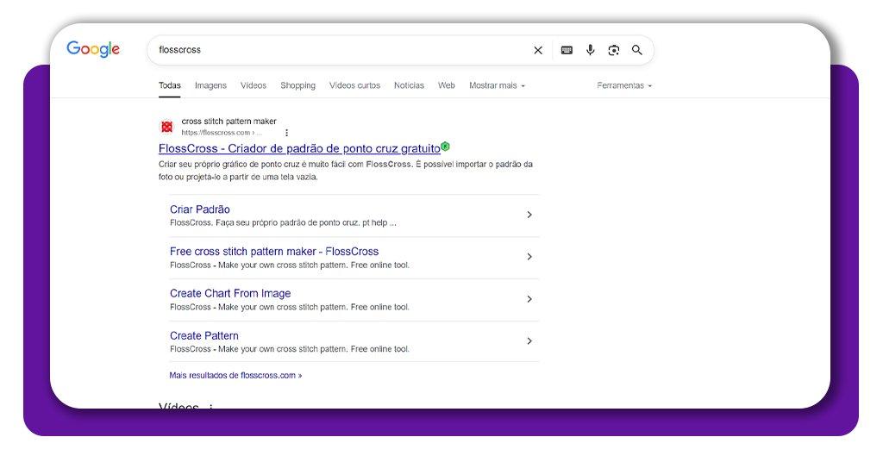Open the Create Pattern sitelink
The height and width of the screenshot is (462, 883).
tap(204, 335)
